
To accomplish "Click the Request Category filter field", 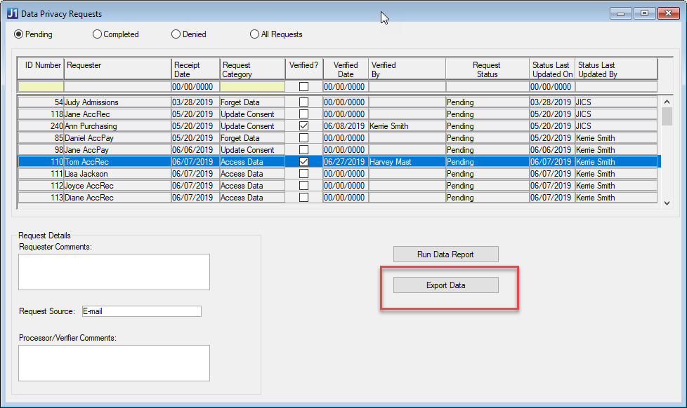I will click(x=252, y=87).
